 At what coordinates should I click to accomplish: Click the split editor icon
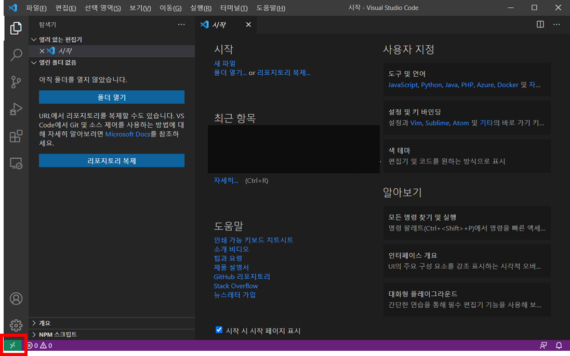pyautogui.click(x=540, y=24)
